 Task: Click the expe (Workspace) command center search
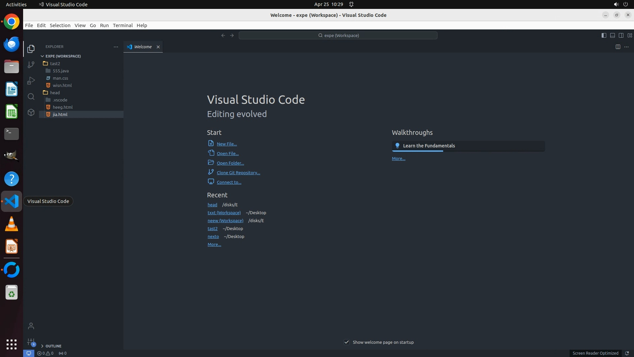click(338, 35)
